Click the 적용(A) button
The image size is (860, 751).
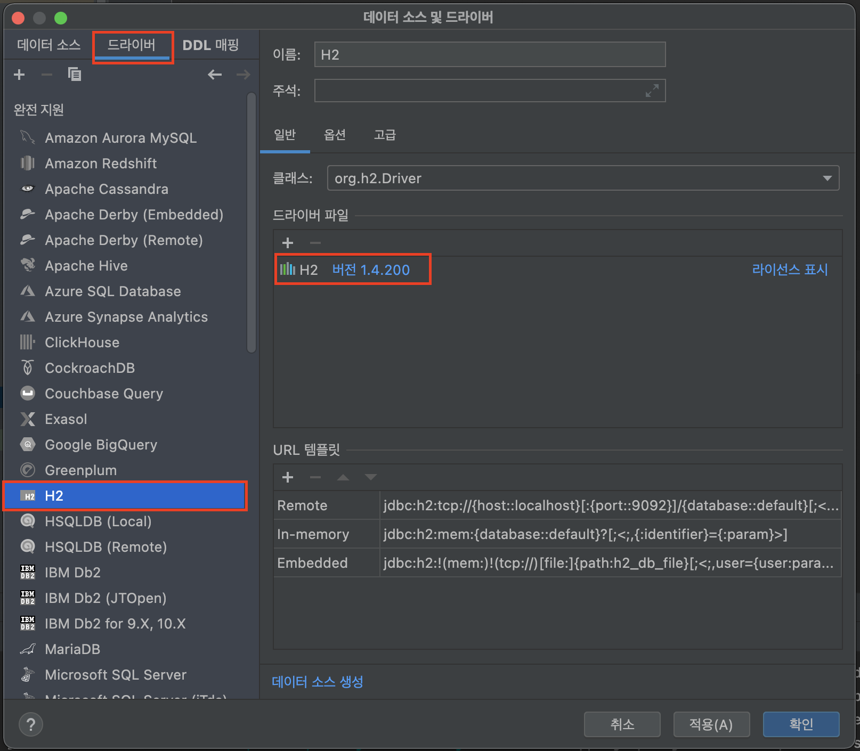712,724
